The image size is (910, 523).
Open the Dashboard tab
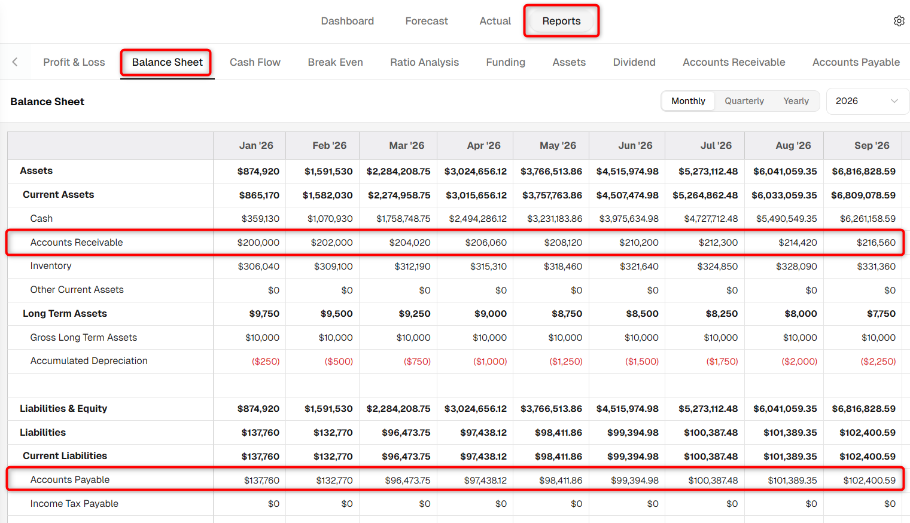coord(347,21)
